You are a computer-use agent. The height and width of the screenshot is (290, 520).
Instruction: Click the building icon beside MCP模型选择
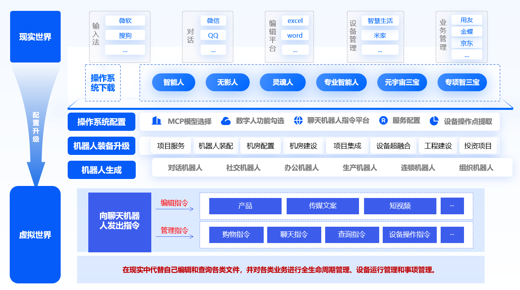(x=156, y=121)
